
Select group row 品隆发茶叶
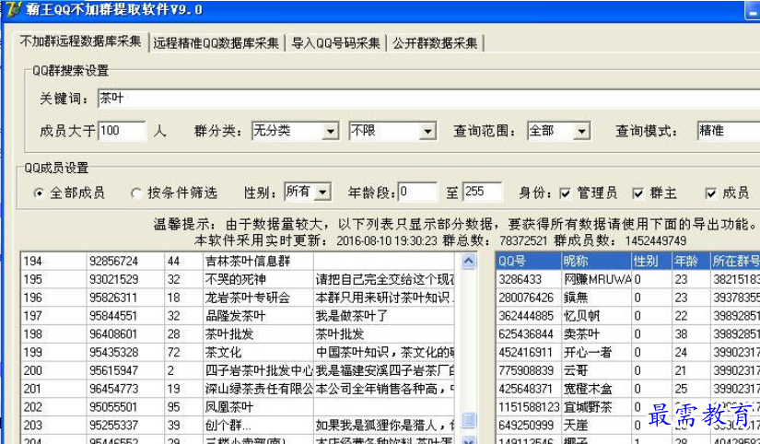point(238,316)
